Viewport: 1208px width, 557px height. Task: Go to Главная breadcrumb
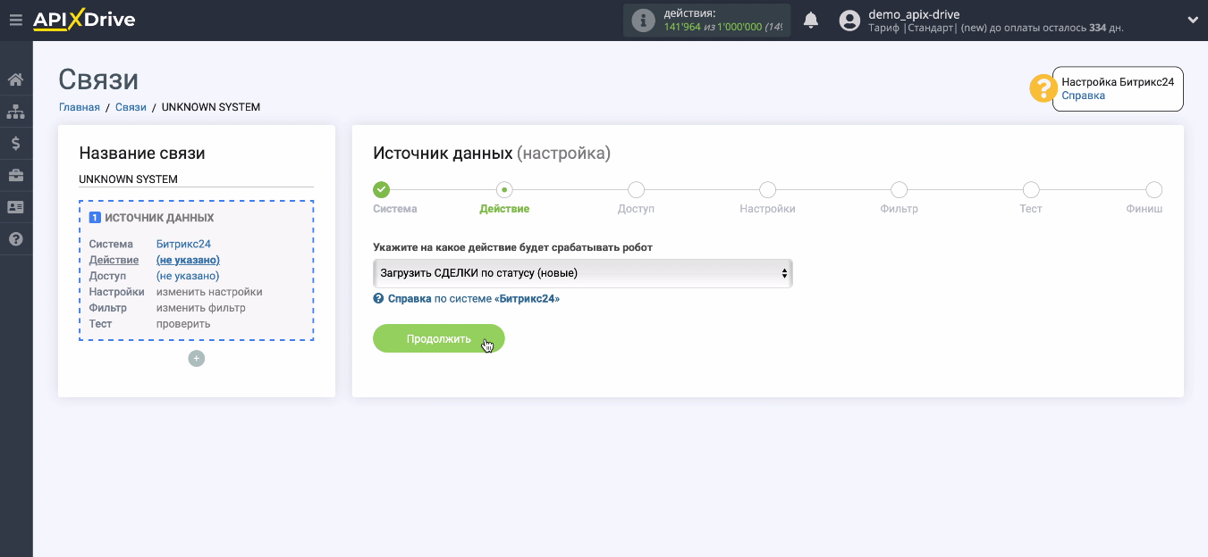click(80, 107)
